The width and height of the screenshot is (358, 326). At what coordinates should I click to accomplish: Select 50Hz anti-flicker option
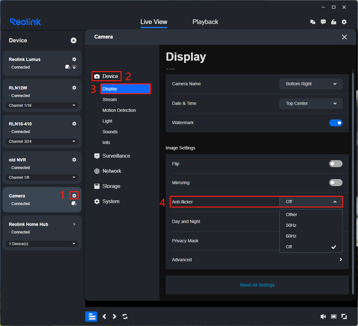[291, 225]
